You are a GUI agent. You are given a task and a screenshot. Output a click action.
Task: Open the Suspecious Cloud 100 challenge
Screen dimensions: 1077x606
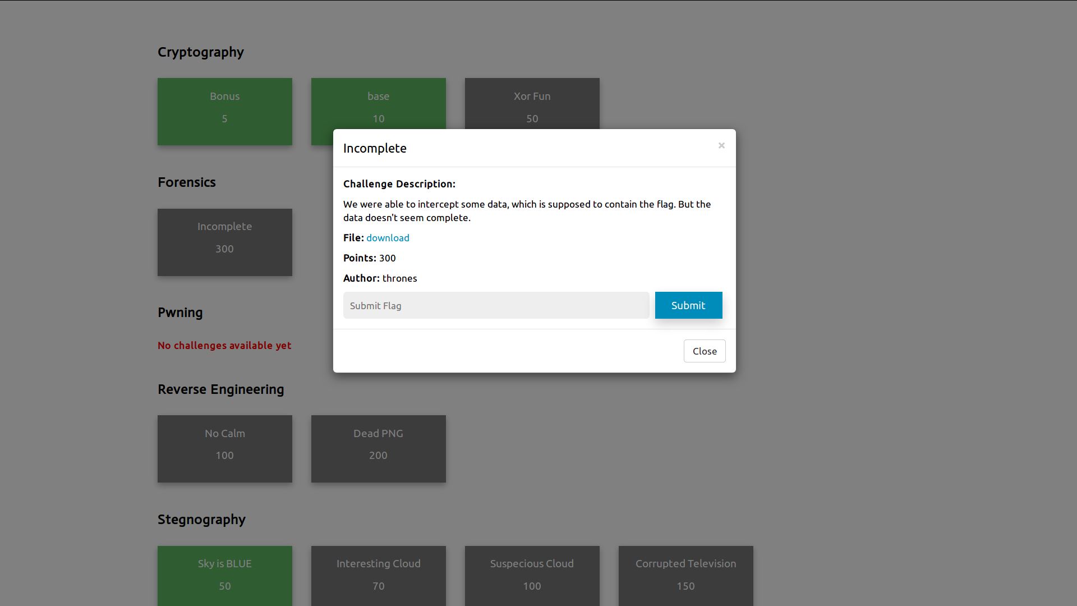click(532, 575)
